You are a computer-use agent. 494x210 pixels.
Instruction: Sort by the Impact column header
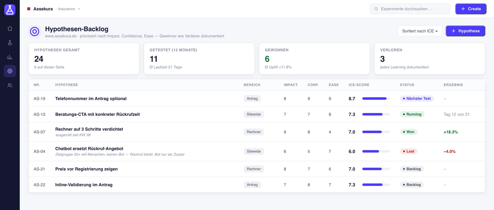(291, 85)
